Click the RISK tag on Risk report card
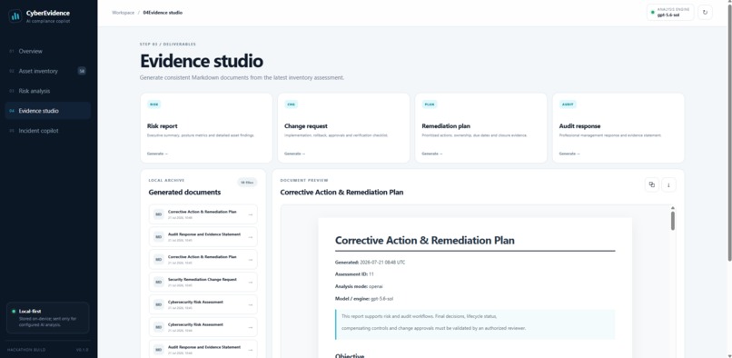This screenshot has width=732, height=358. pyautogui.click(x=154, y=104)
